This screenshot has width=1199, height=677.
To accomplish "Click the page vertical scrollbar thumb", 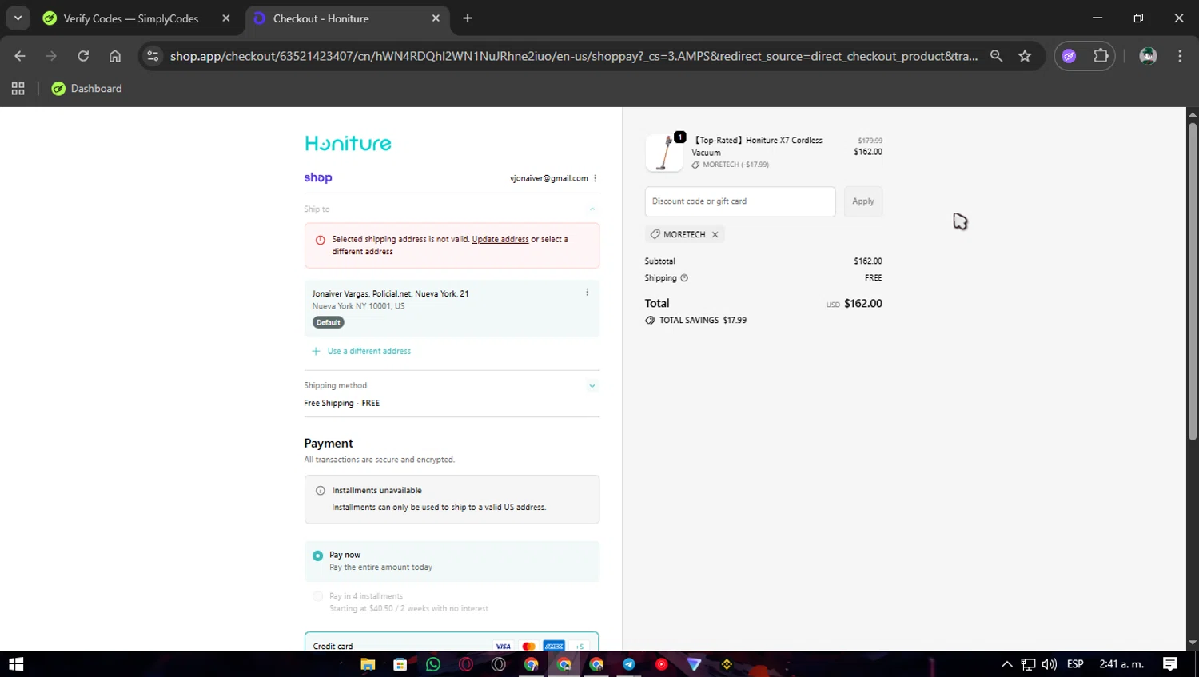I will (x=1193, y=281).
